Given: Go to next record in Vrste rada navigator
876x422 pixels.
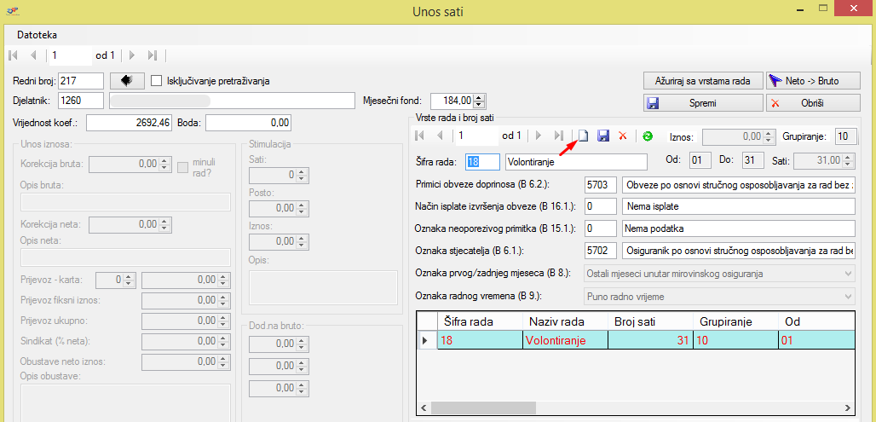Looking at the screenshot, I should [x=538, y=136].
